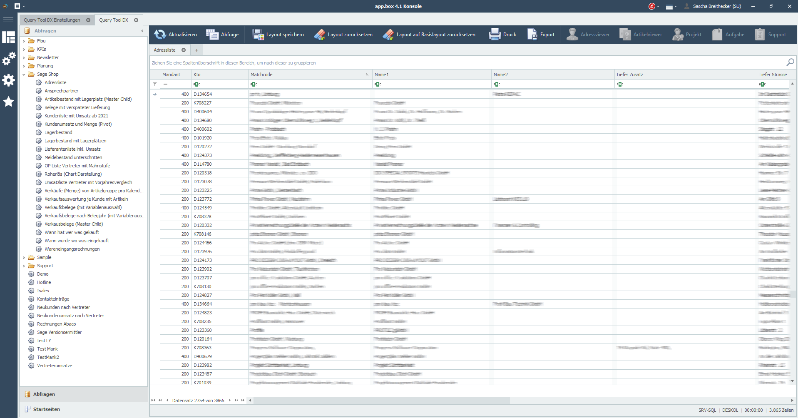Click the Druck printer icon

[x=495, y=35]
